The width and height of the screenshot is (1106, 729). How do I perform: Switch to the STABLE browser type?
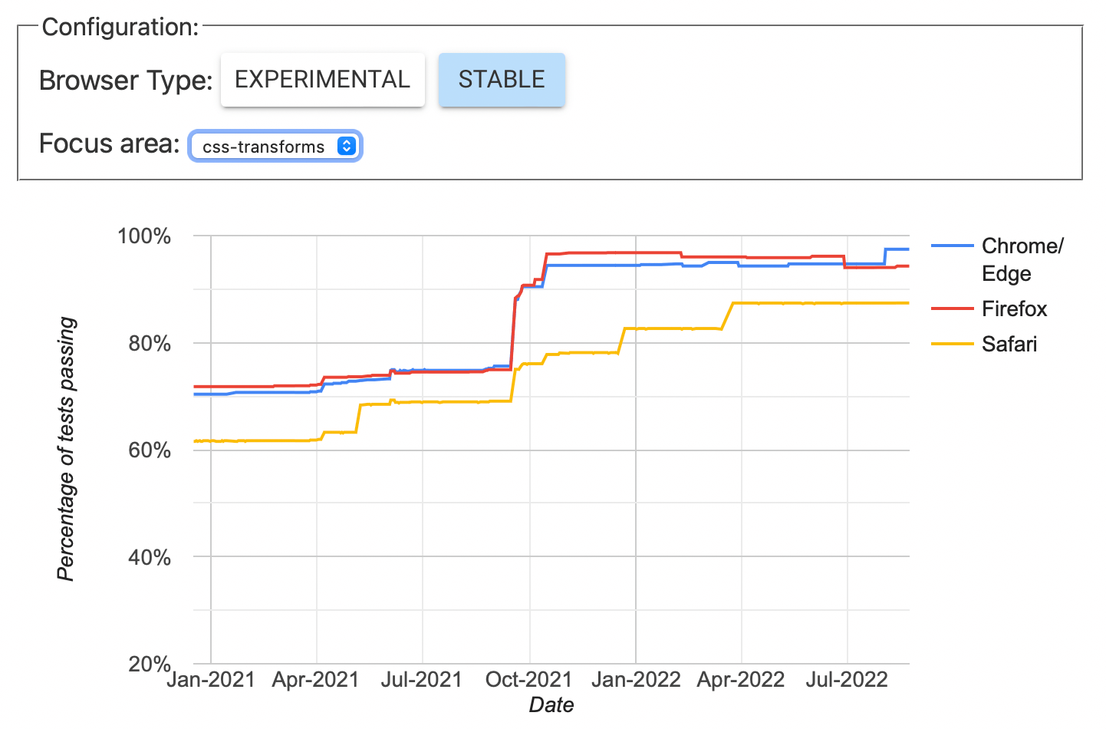502,80
